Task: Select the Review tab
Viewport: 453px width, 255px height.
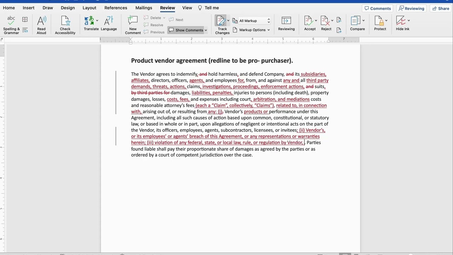Action: (167, 8)
